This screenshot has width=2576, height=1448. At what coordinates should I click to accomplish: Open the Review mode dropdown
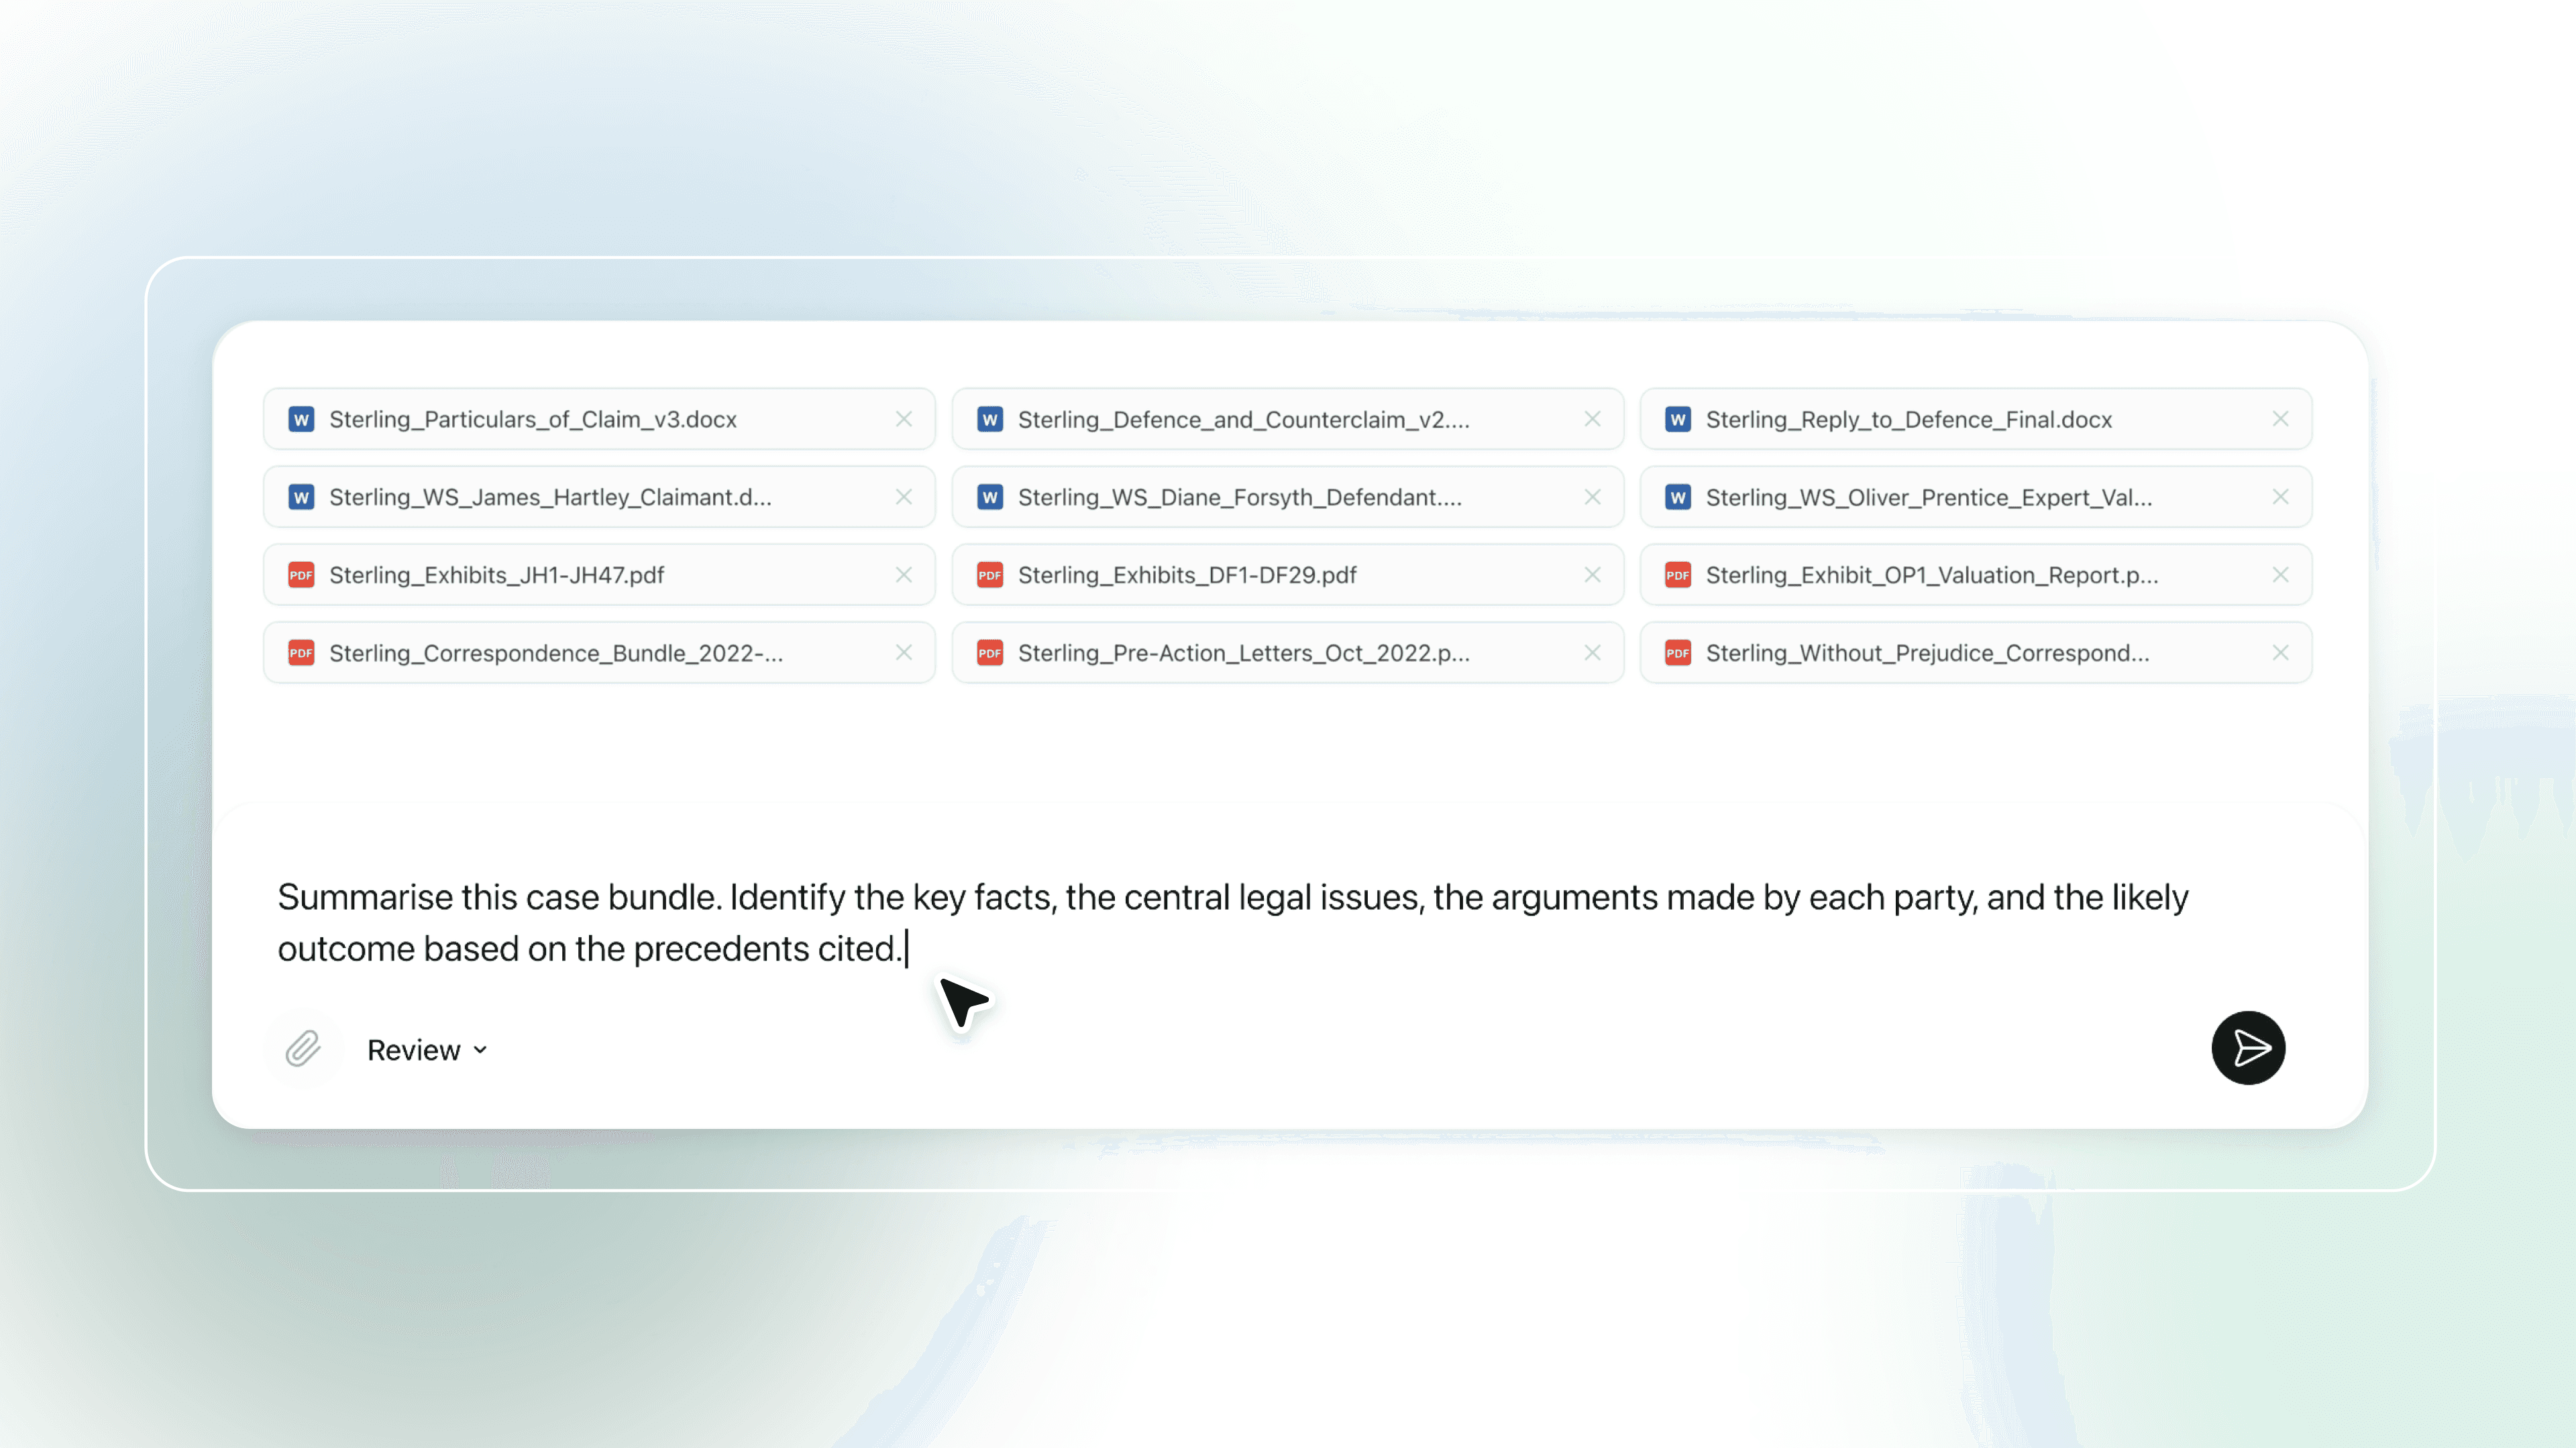pos(427,1050)
